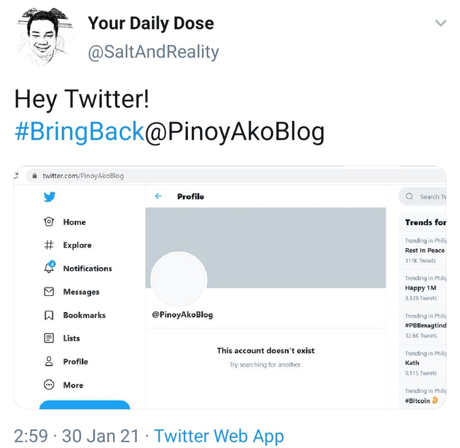
Task: Expand the tweet options chevron
Action: click(x=440, y=23)
